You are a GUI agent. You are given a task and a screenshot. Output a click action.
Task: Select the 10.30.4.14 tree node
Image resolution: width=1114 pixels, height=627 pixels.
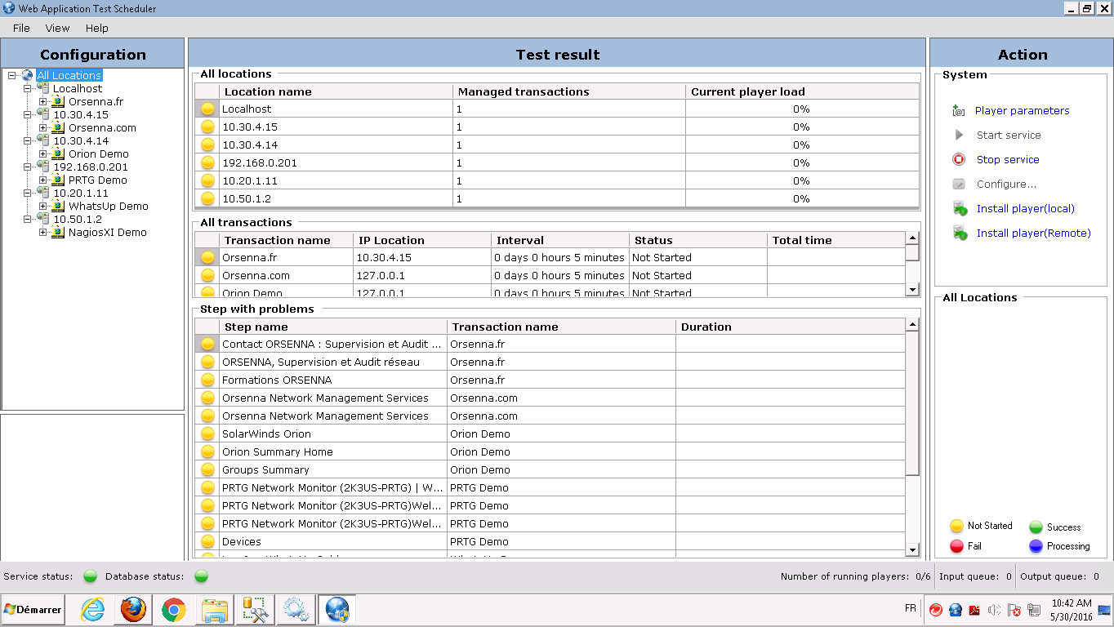tap(81, 140)
